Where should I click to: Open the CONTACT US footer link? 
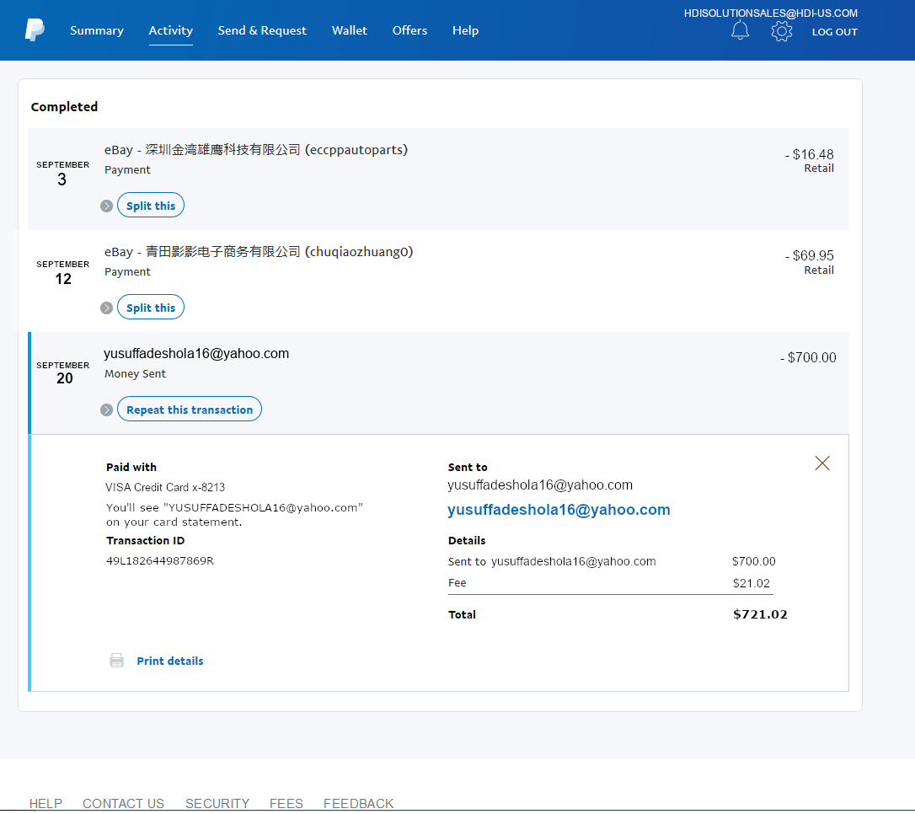123,804
